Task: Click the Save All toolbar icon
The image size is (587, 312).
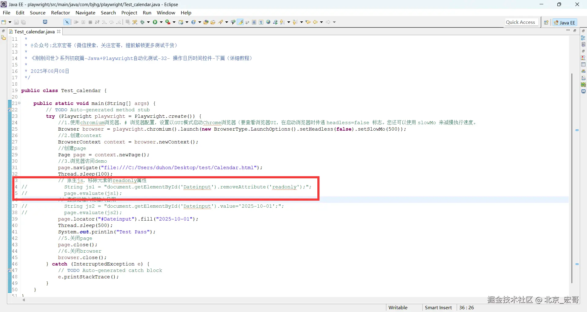Action: [x=24, y=22]
